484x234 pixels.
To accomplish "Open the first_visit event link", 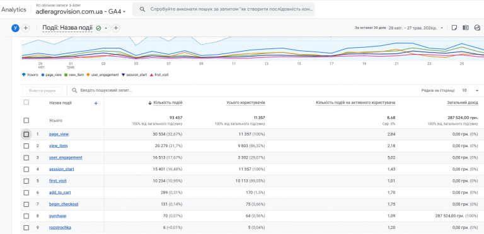I will 58,181.
